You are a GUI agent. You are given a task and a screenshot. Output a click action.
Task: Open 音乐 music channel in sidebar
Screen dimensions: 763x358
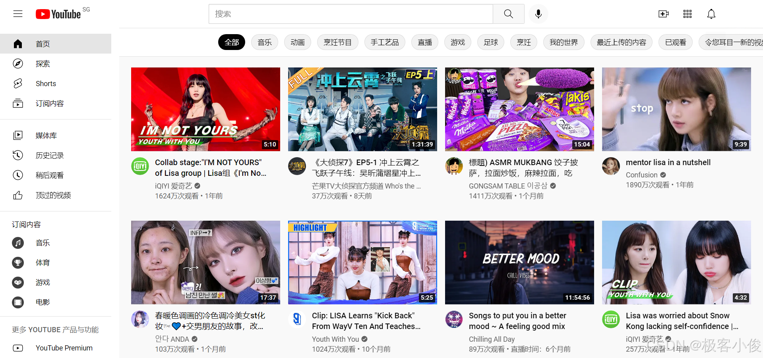[56, 243]
